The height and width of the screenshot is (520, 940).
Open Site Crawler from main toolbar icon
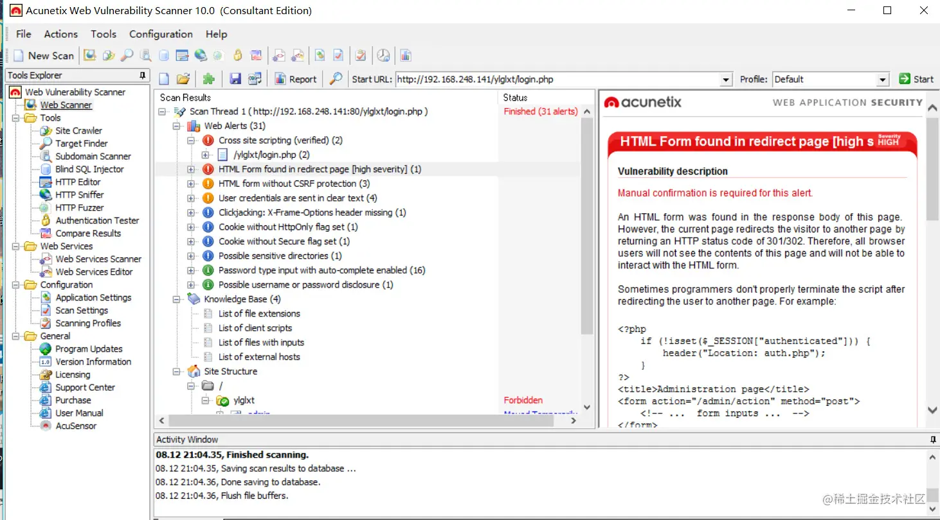(109, 56)
